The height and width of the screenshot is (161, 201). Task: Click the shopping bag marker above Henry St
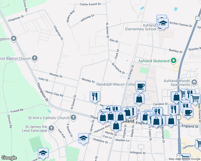[139, 99]
